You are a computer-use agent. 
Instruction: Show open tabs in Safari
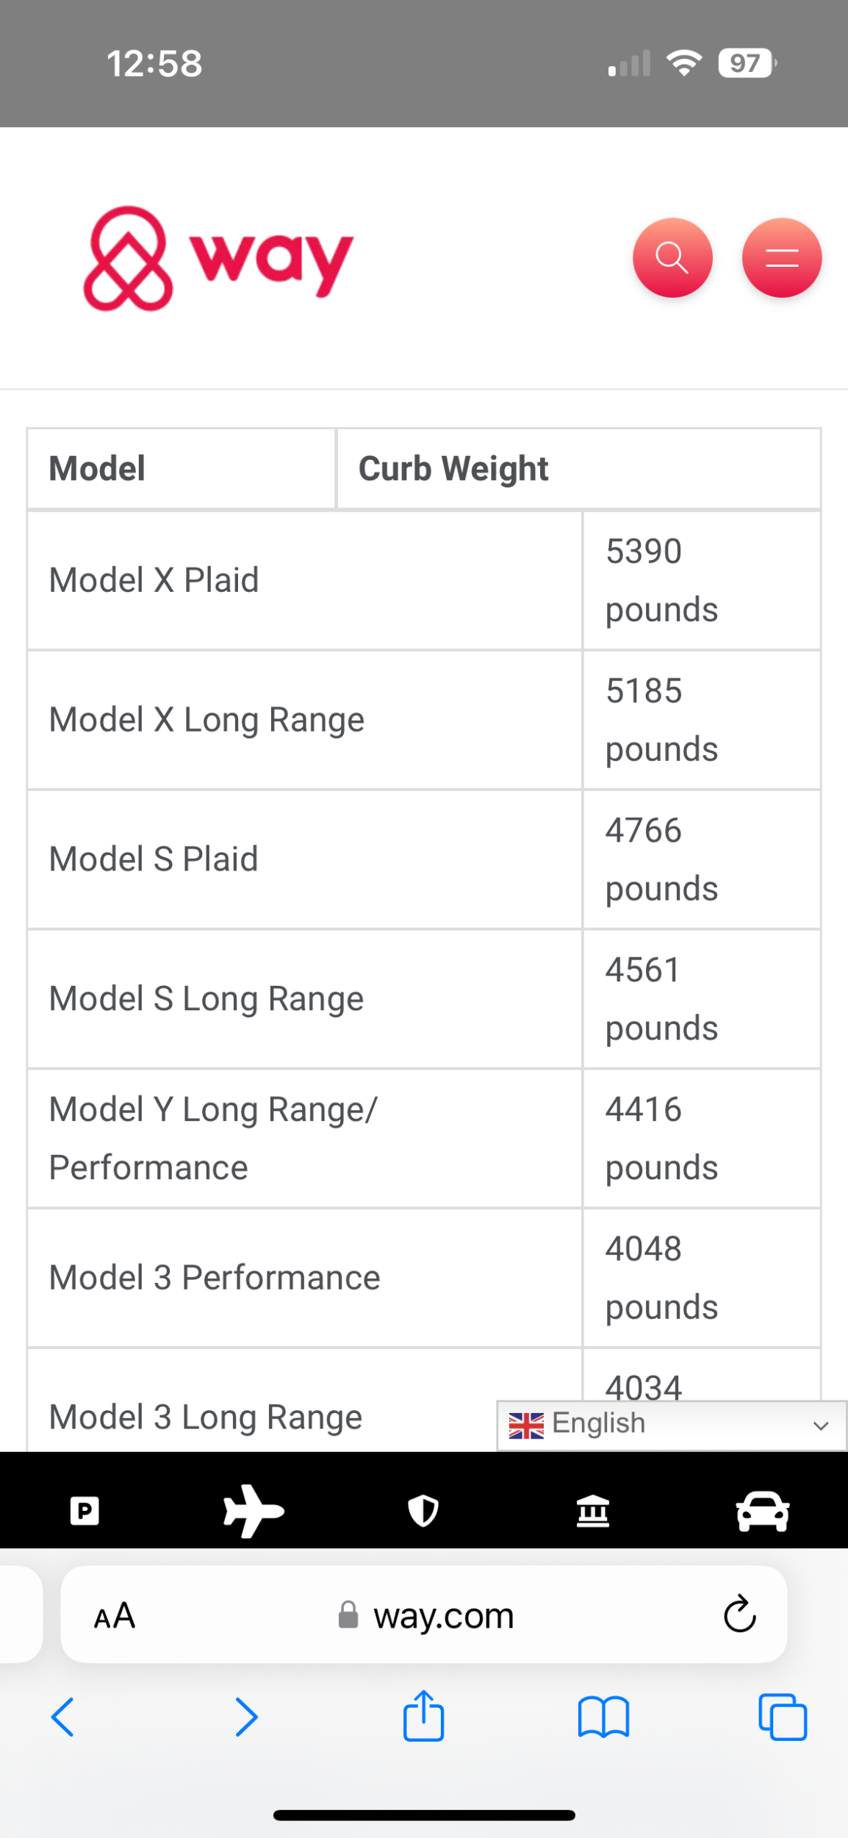(783, 1718)
